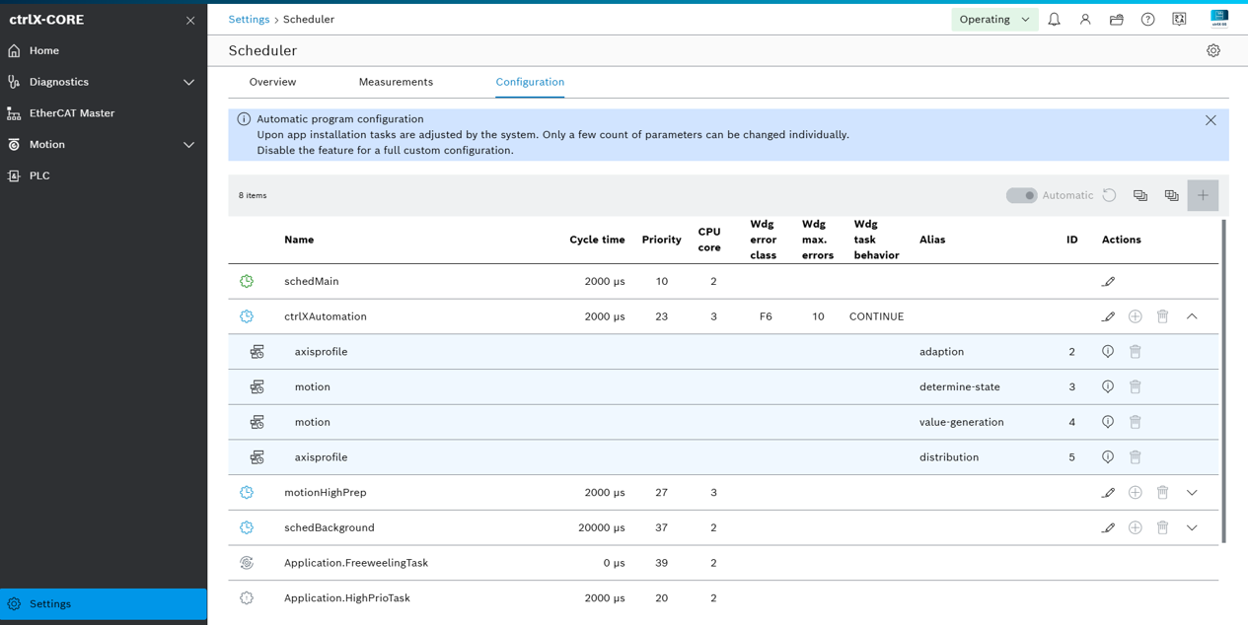Open Scheduler settings gear icon
1248x625 pixels.
click(x=1213, y=50)
